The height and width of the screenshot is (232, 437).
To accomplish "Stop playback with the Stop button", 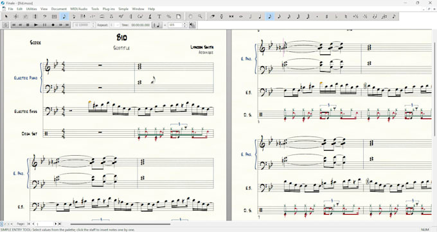I will [x=28, y=25].
